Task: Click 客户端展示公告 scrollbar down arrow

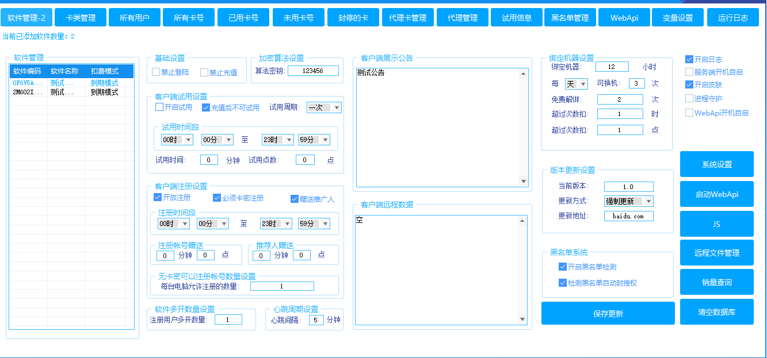Action: [524, 182]
